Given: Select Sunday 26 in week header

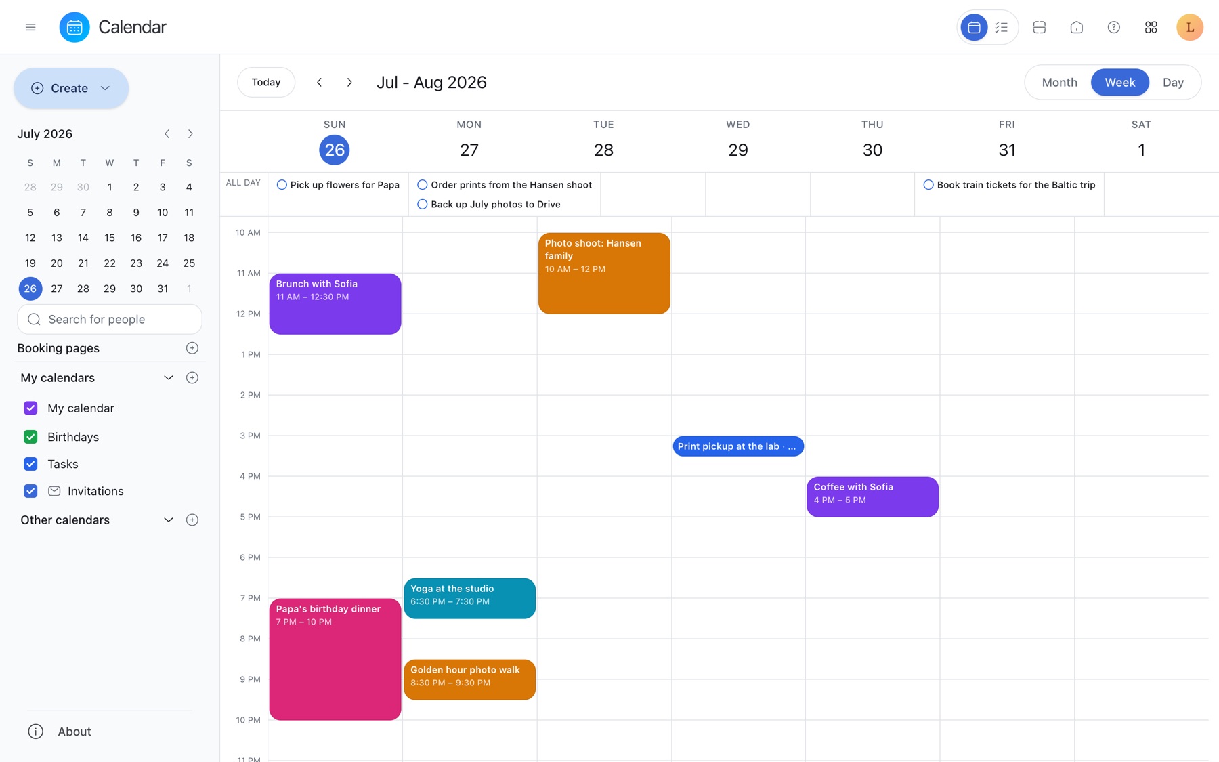Looking at the screenshot, I should (335, 150).
